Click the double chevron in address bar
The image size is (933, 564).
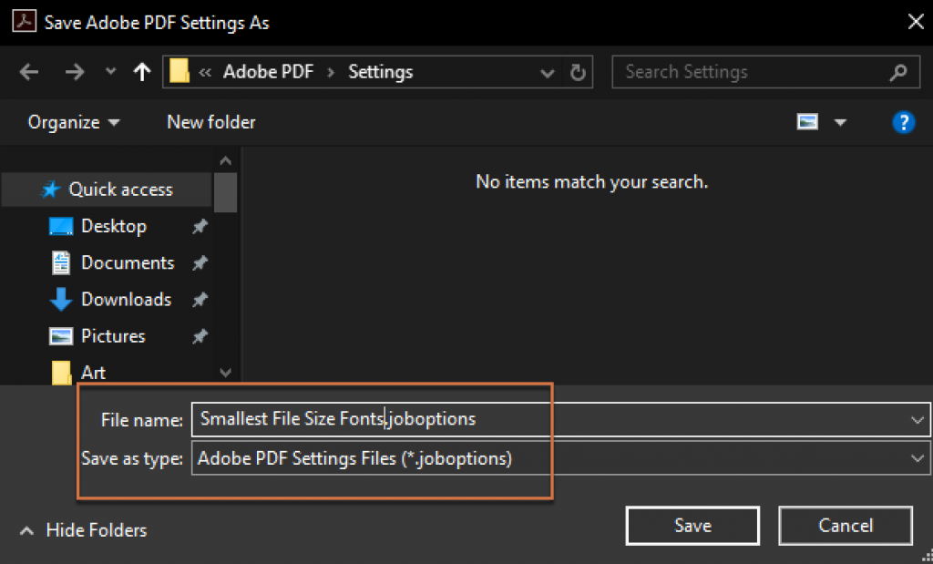(205, 73)
